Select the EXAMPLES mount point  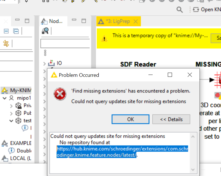(20, 143)
